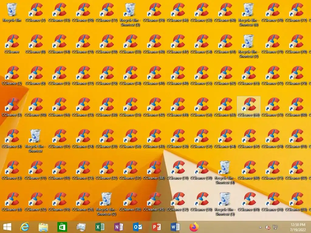Select the highlighted CCleaner (66) shortcut
311x233 pixels.
pyautogui.click(x=248, y=107)
